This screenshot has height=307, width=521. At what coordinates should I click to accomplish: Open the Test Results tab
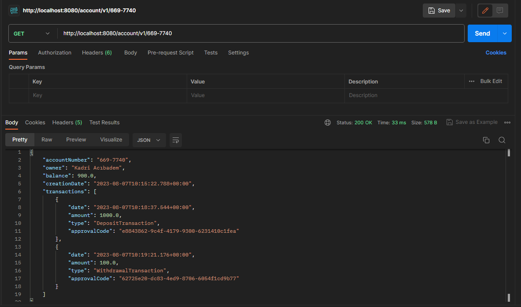[104, 123]
